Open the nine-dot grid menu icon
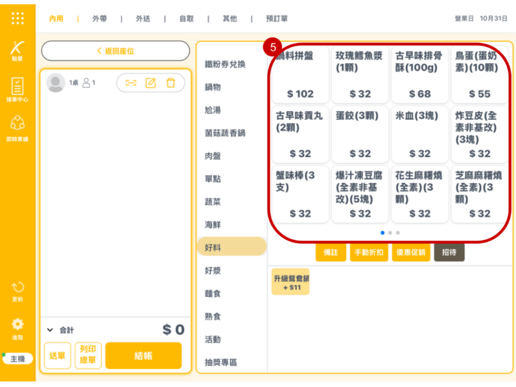The image size is (516, 387). coord(18,18)
